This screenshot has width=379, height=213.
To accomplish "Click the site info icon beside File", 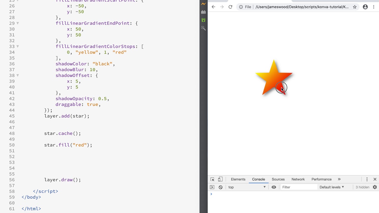I will 241,7.
